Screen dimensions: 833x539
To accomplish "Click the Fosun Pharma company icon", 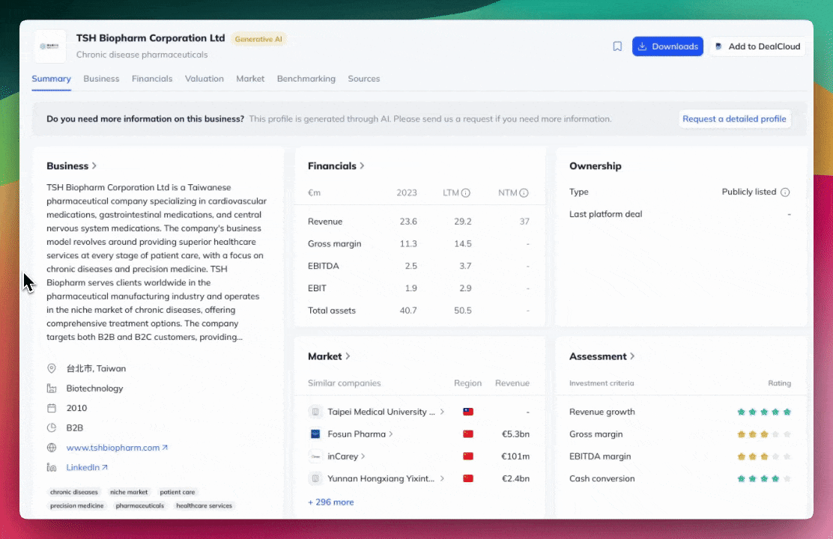I will tap(315, 434).
